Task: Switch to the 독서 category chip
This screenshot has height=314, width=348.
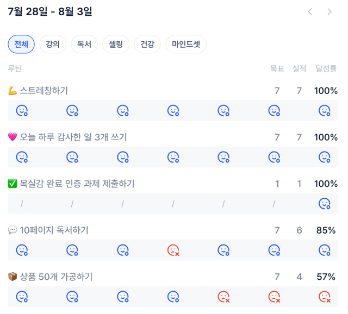Action: tap(84, 44)
